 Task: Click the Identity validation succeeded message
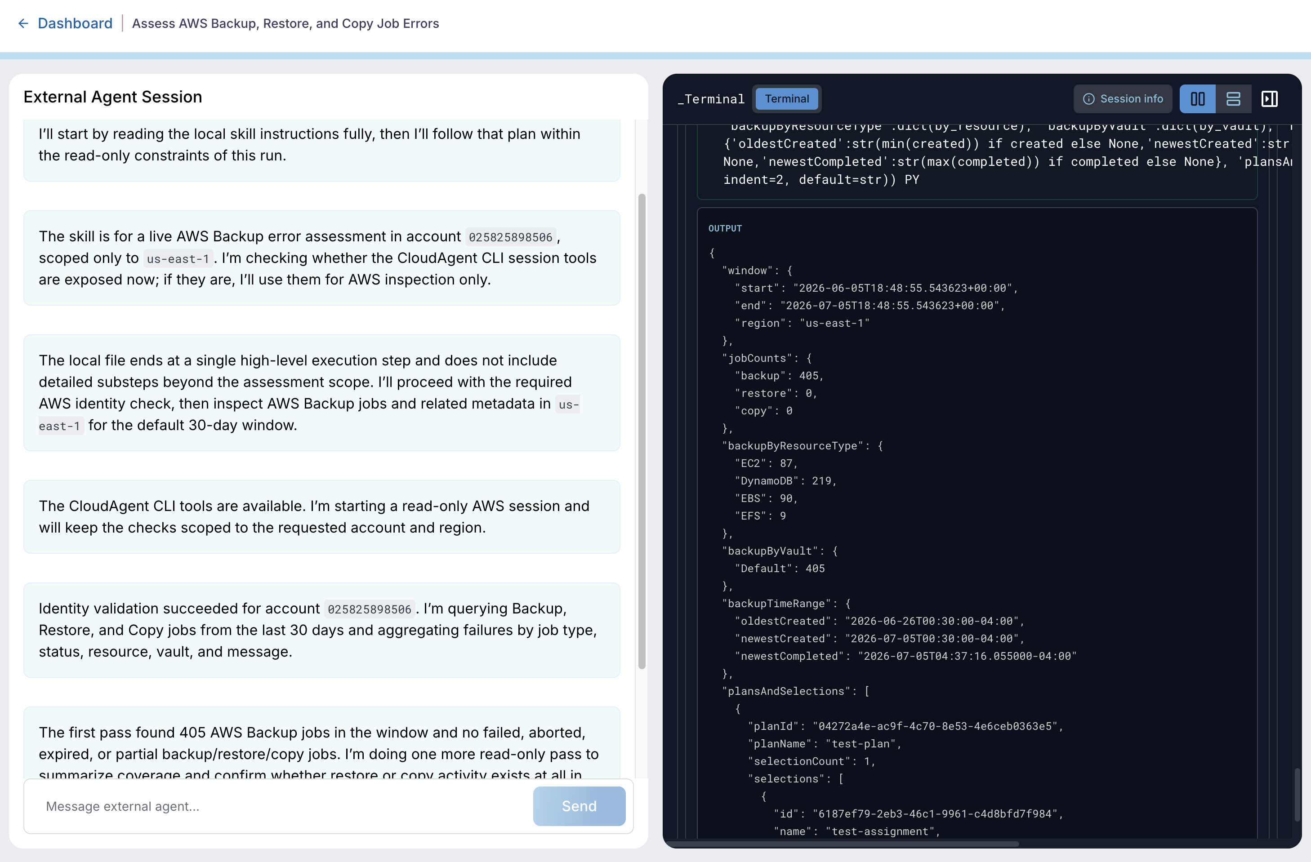(x=322, y=630)
